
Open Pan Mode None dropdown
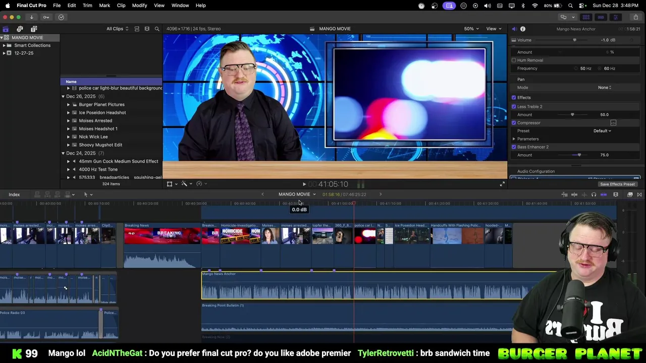coord(605,88)
